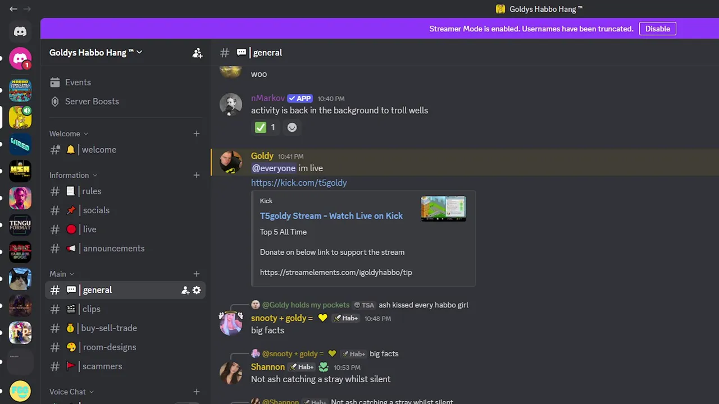Click the invite icon on general channel
The image size is (719, 404).
[x=185, y=290]
